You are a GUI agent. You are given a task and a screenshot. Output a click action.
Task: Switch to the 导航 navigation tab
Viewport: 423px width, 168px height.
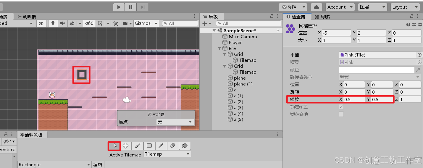coord(322,17)
